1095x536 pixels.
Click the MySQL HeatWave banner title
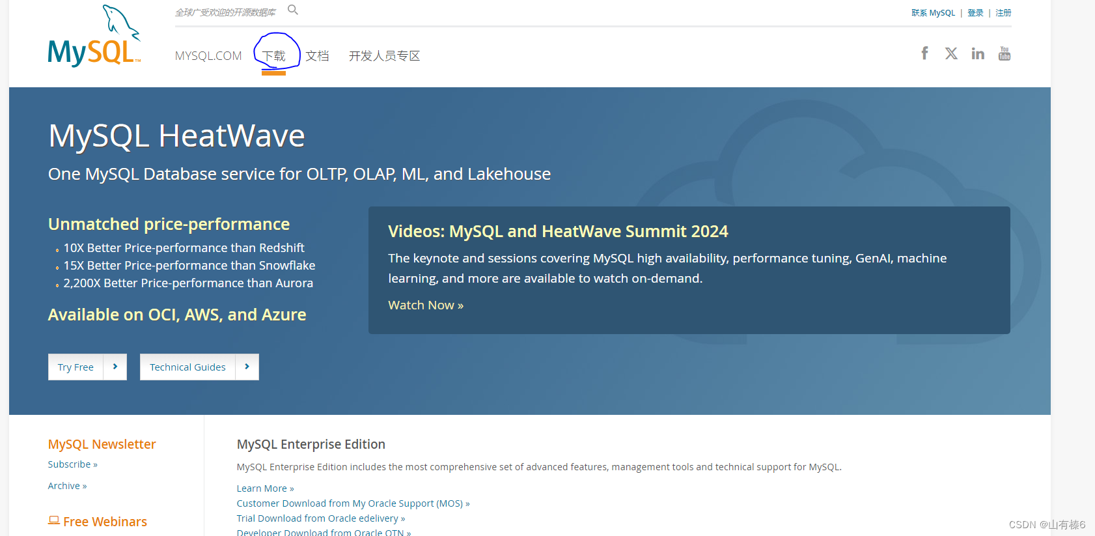click(x=176, y=135)
